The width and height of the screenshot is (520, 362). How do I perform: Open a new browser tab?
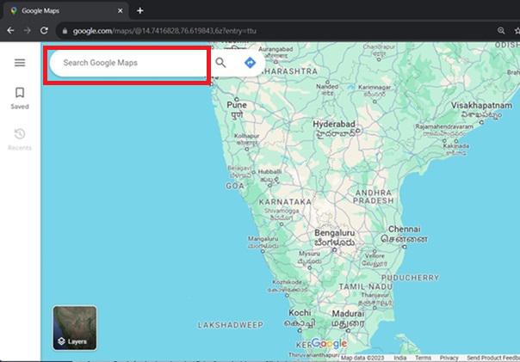pos(140,10)
